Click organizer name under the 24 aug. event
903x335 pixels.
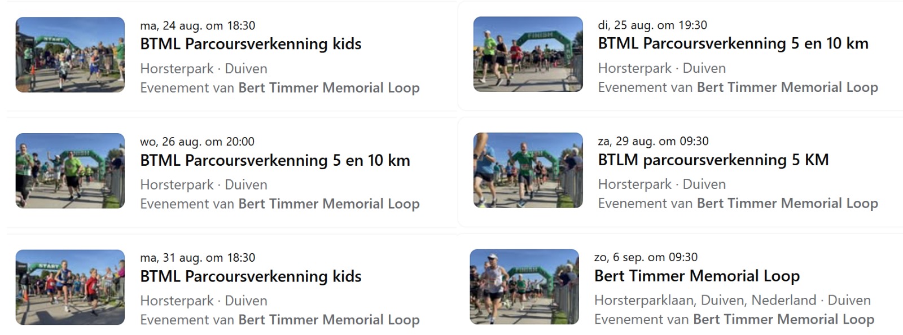(x=329, y=88)
